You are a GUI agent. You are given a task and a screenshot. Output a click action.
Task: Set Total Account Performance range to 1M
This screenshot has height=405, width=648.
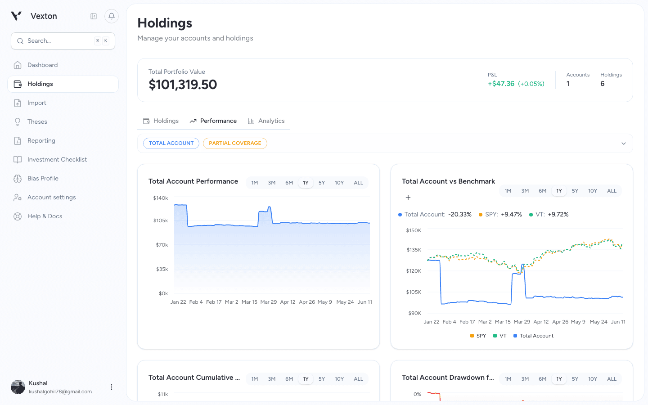255,183
